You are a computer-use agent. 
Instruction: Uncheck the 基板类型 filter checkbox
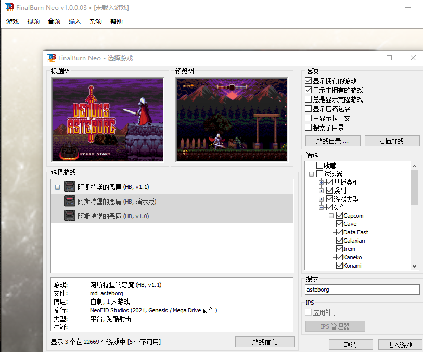pyautogui.click(x=330, y=182)
